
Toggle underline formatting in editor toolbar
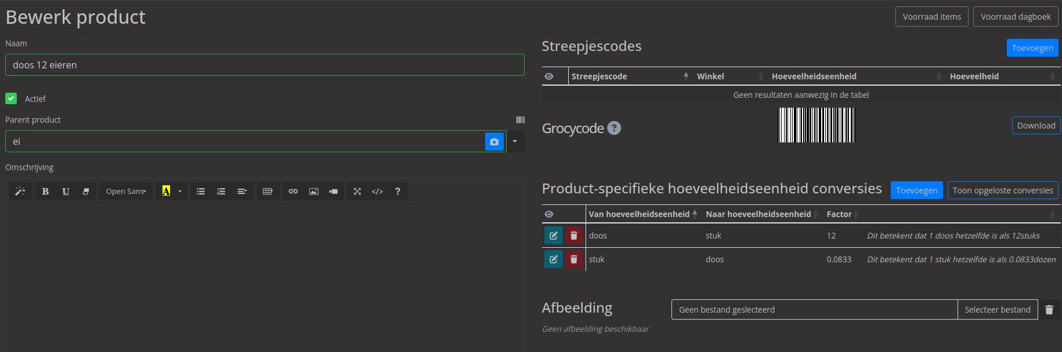pos(66,192)
